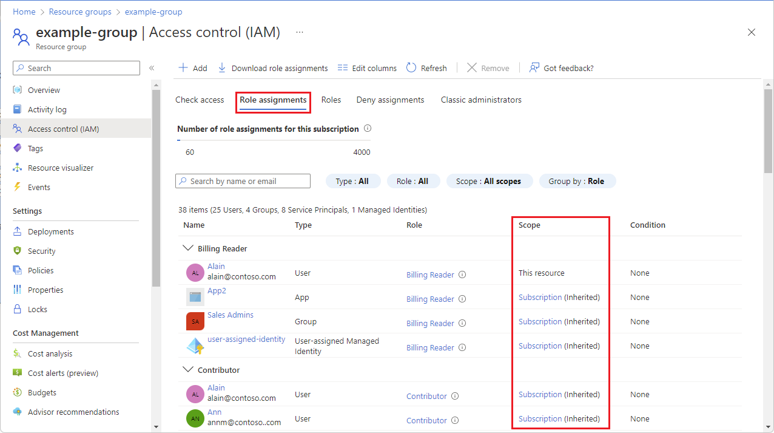This screenshot has width=774, height=433.
Task: Open the Events lightning icon
Action: point(19,187)
